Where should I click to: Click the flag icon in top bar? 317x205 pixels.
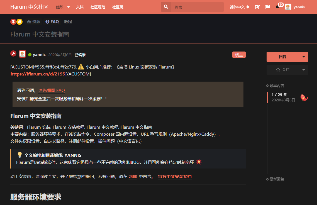pos(267,7)
